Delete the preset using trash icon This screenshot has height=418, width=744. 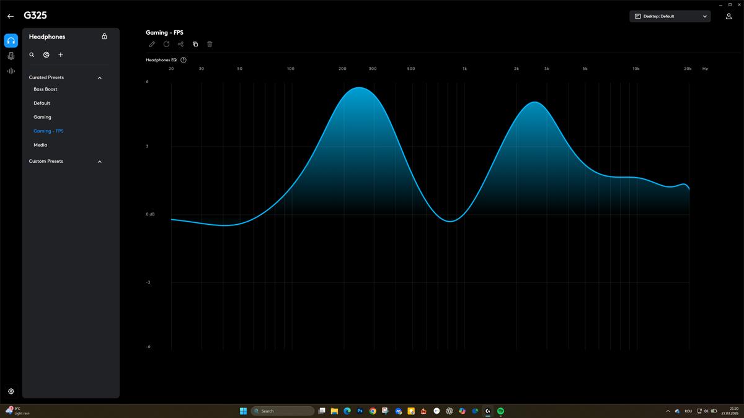pos(210,45)
